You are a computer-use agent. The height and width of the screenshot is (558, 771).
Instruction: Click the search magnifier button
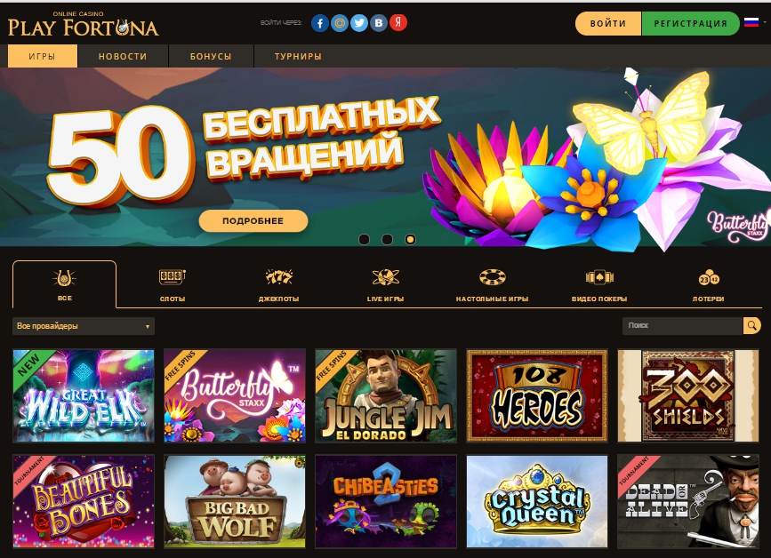click(x=751, y=325)
